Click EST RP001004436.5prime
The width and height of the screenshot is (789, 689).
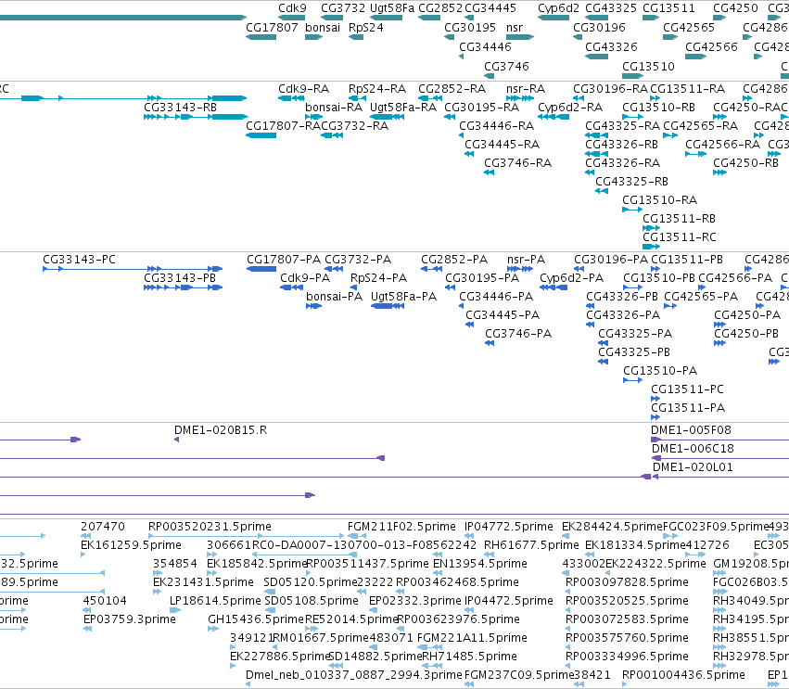pyautogui.click(x=683, y=675)
